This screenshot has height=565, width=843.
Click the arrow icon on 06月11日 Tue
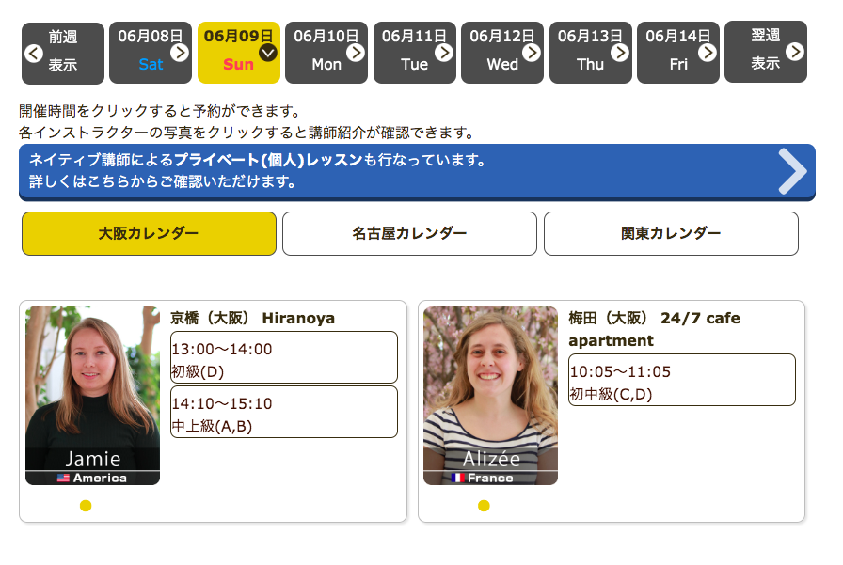pos(444,53)
